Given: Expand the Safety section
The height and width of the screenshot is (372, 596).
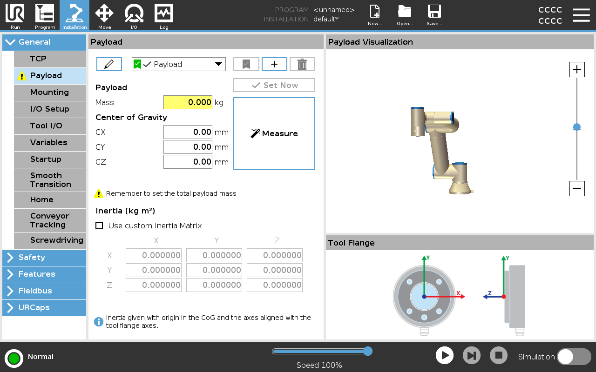Looking at the screenshot, I should coord(44,258).
